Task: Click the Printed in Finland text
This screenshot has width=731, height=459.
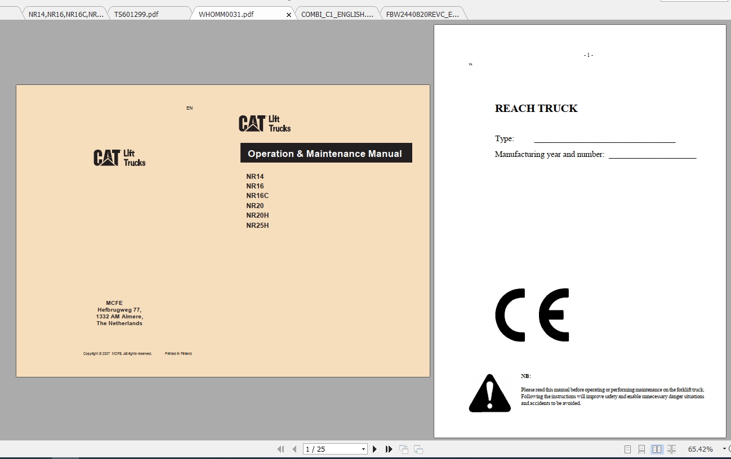Action: pos(179,354)
